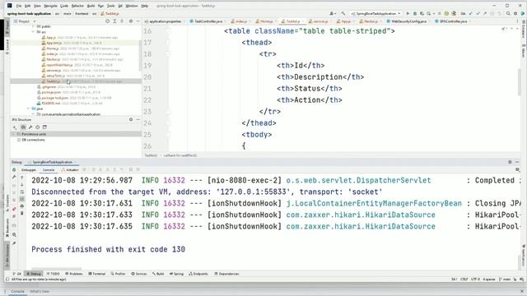Open the Help menu
The height and width of the screenshot is (296, 527).
click(x=145, y=6)
